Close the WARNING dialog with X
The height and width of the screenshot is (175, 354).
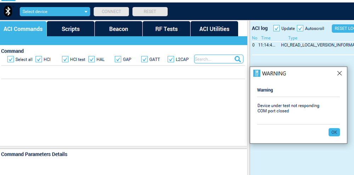coord(339,73)
